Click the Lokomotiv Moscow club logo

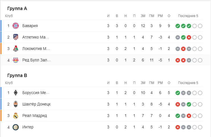coord(16,49)
